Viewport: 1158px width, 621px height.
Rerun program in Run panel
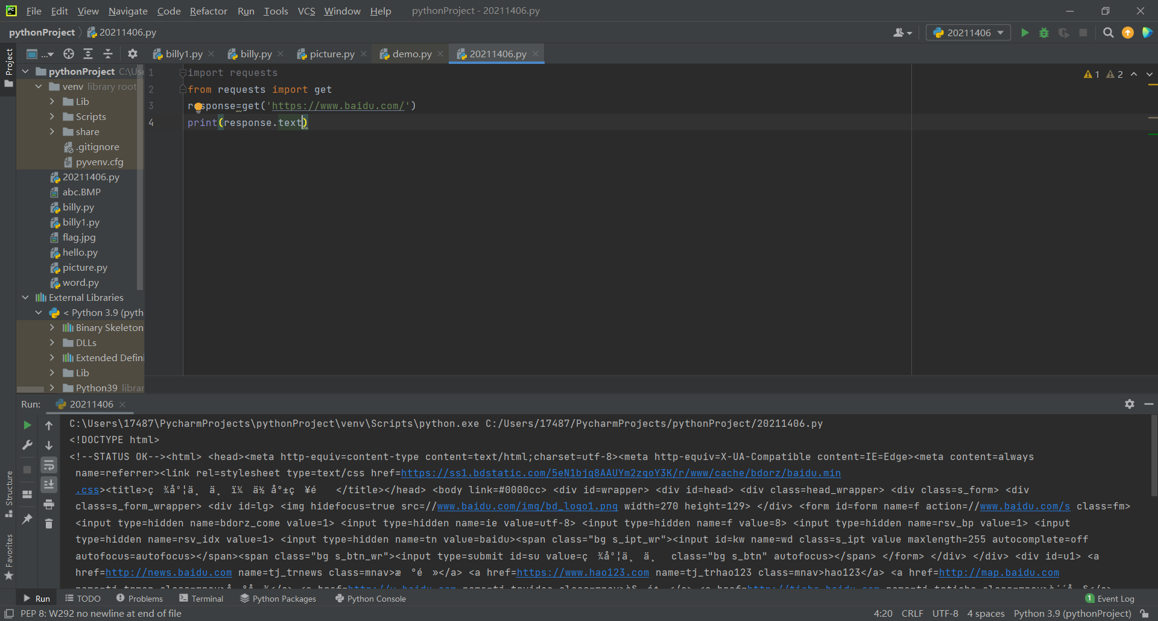[x=27, y=425]
